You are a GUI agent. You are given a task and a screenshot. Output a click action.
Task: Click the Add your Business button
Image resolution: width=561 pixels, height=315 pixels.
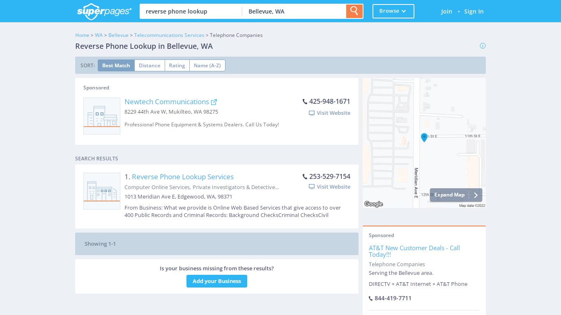(217, 281)
